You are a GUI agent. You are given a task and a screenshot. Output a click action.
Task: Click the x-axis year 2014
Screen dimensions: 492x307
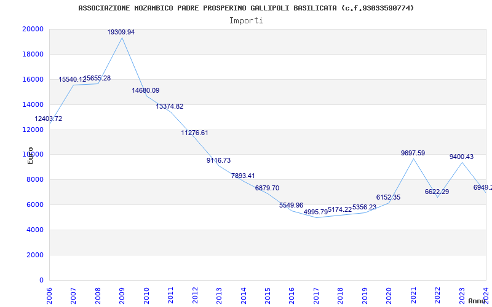(x=243, y=296)
